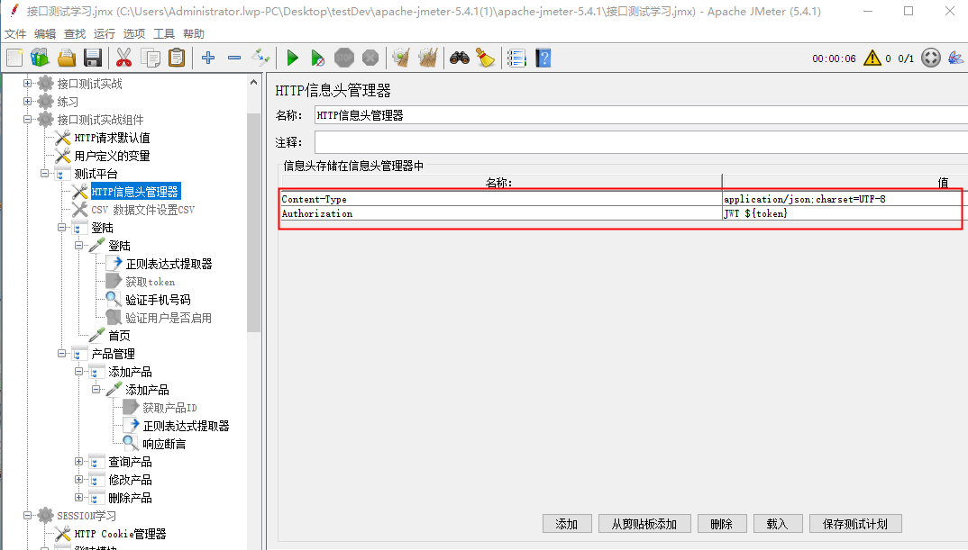Click the remote engines icon near 0/1
Image resolution: width=968 pixels, height=550 pixels.
tap(931, 58)
